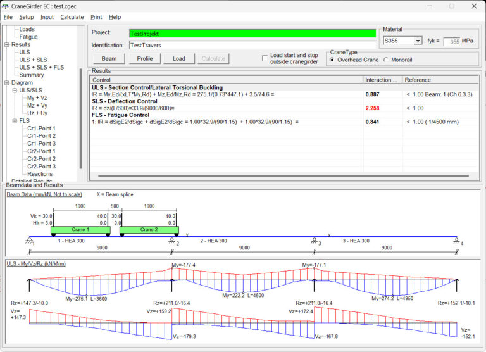Collapse the FLS tree node
The height and width of the screenshot is (352, 486).
15,121
